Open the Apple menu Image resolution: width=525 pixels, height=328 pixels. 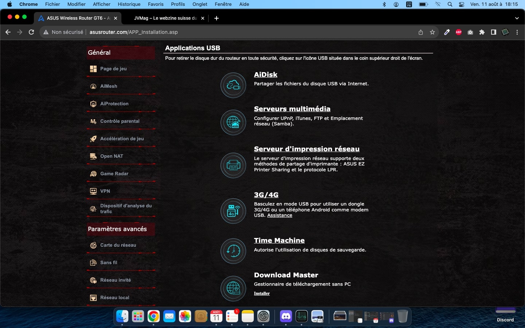pyautogui.click(x=9, y=4)
